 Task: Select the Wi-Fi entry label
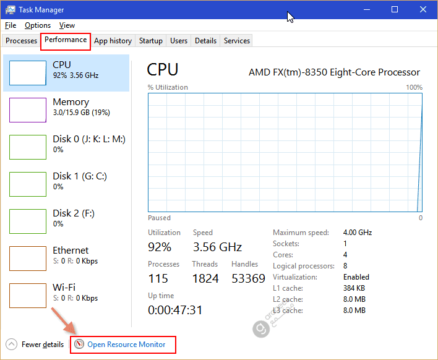click(64, 288)
